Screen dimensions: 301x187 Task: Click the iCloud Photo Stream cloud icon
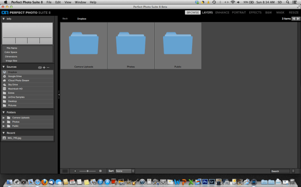point(4,80)
